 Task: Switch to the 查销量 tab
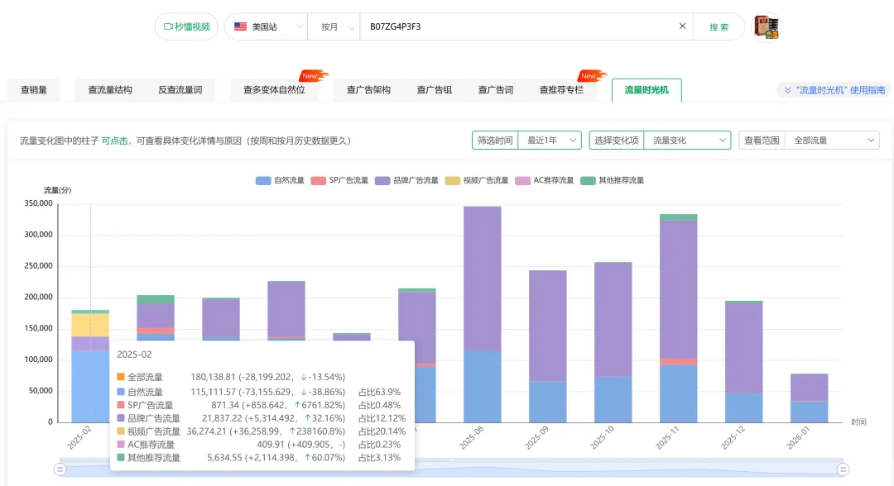[34, 90]
